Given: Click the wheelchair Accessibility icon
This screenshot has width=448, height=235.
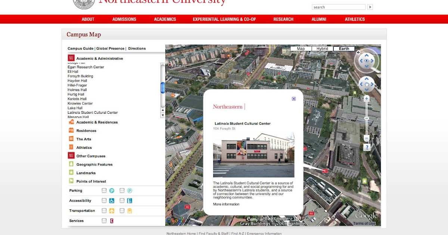Looking at the screenshot, I should (112, 201).
